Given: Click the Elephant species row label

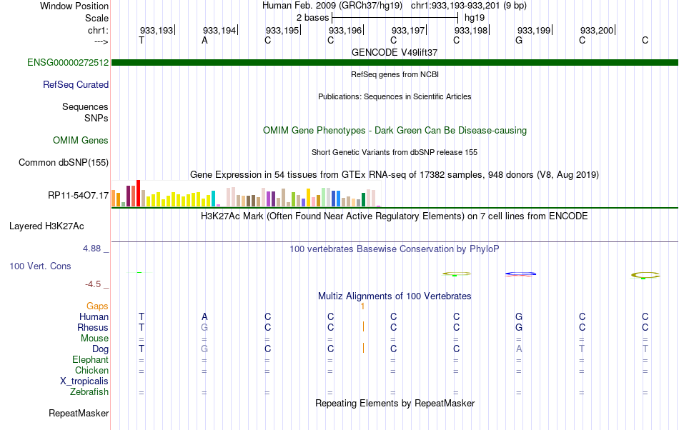Looking at the screenshot, I should click(91, 359).
